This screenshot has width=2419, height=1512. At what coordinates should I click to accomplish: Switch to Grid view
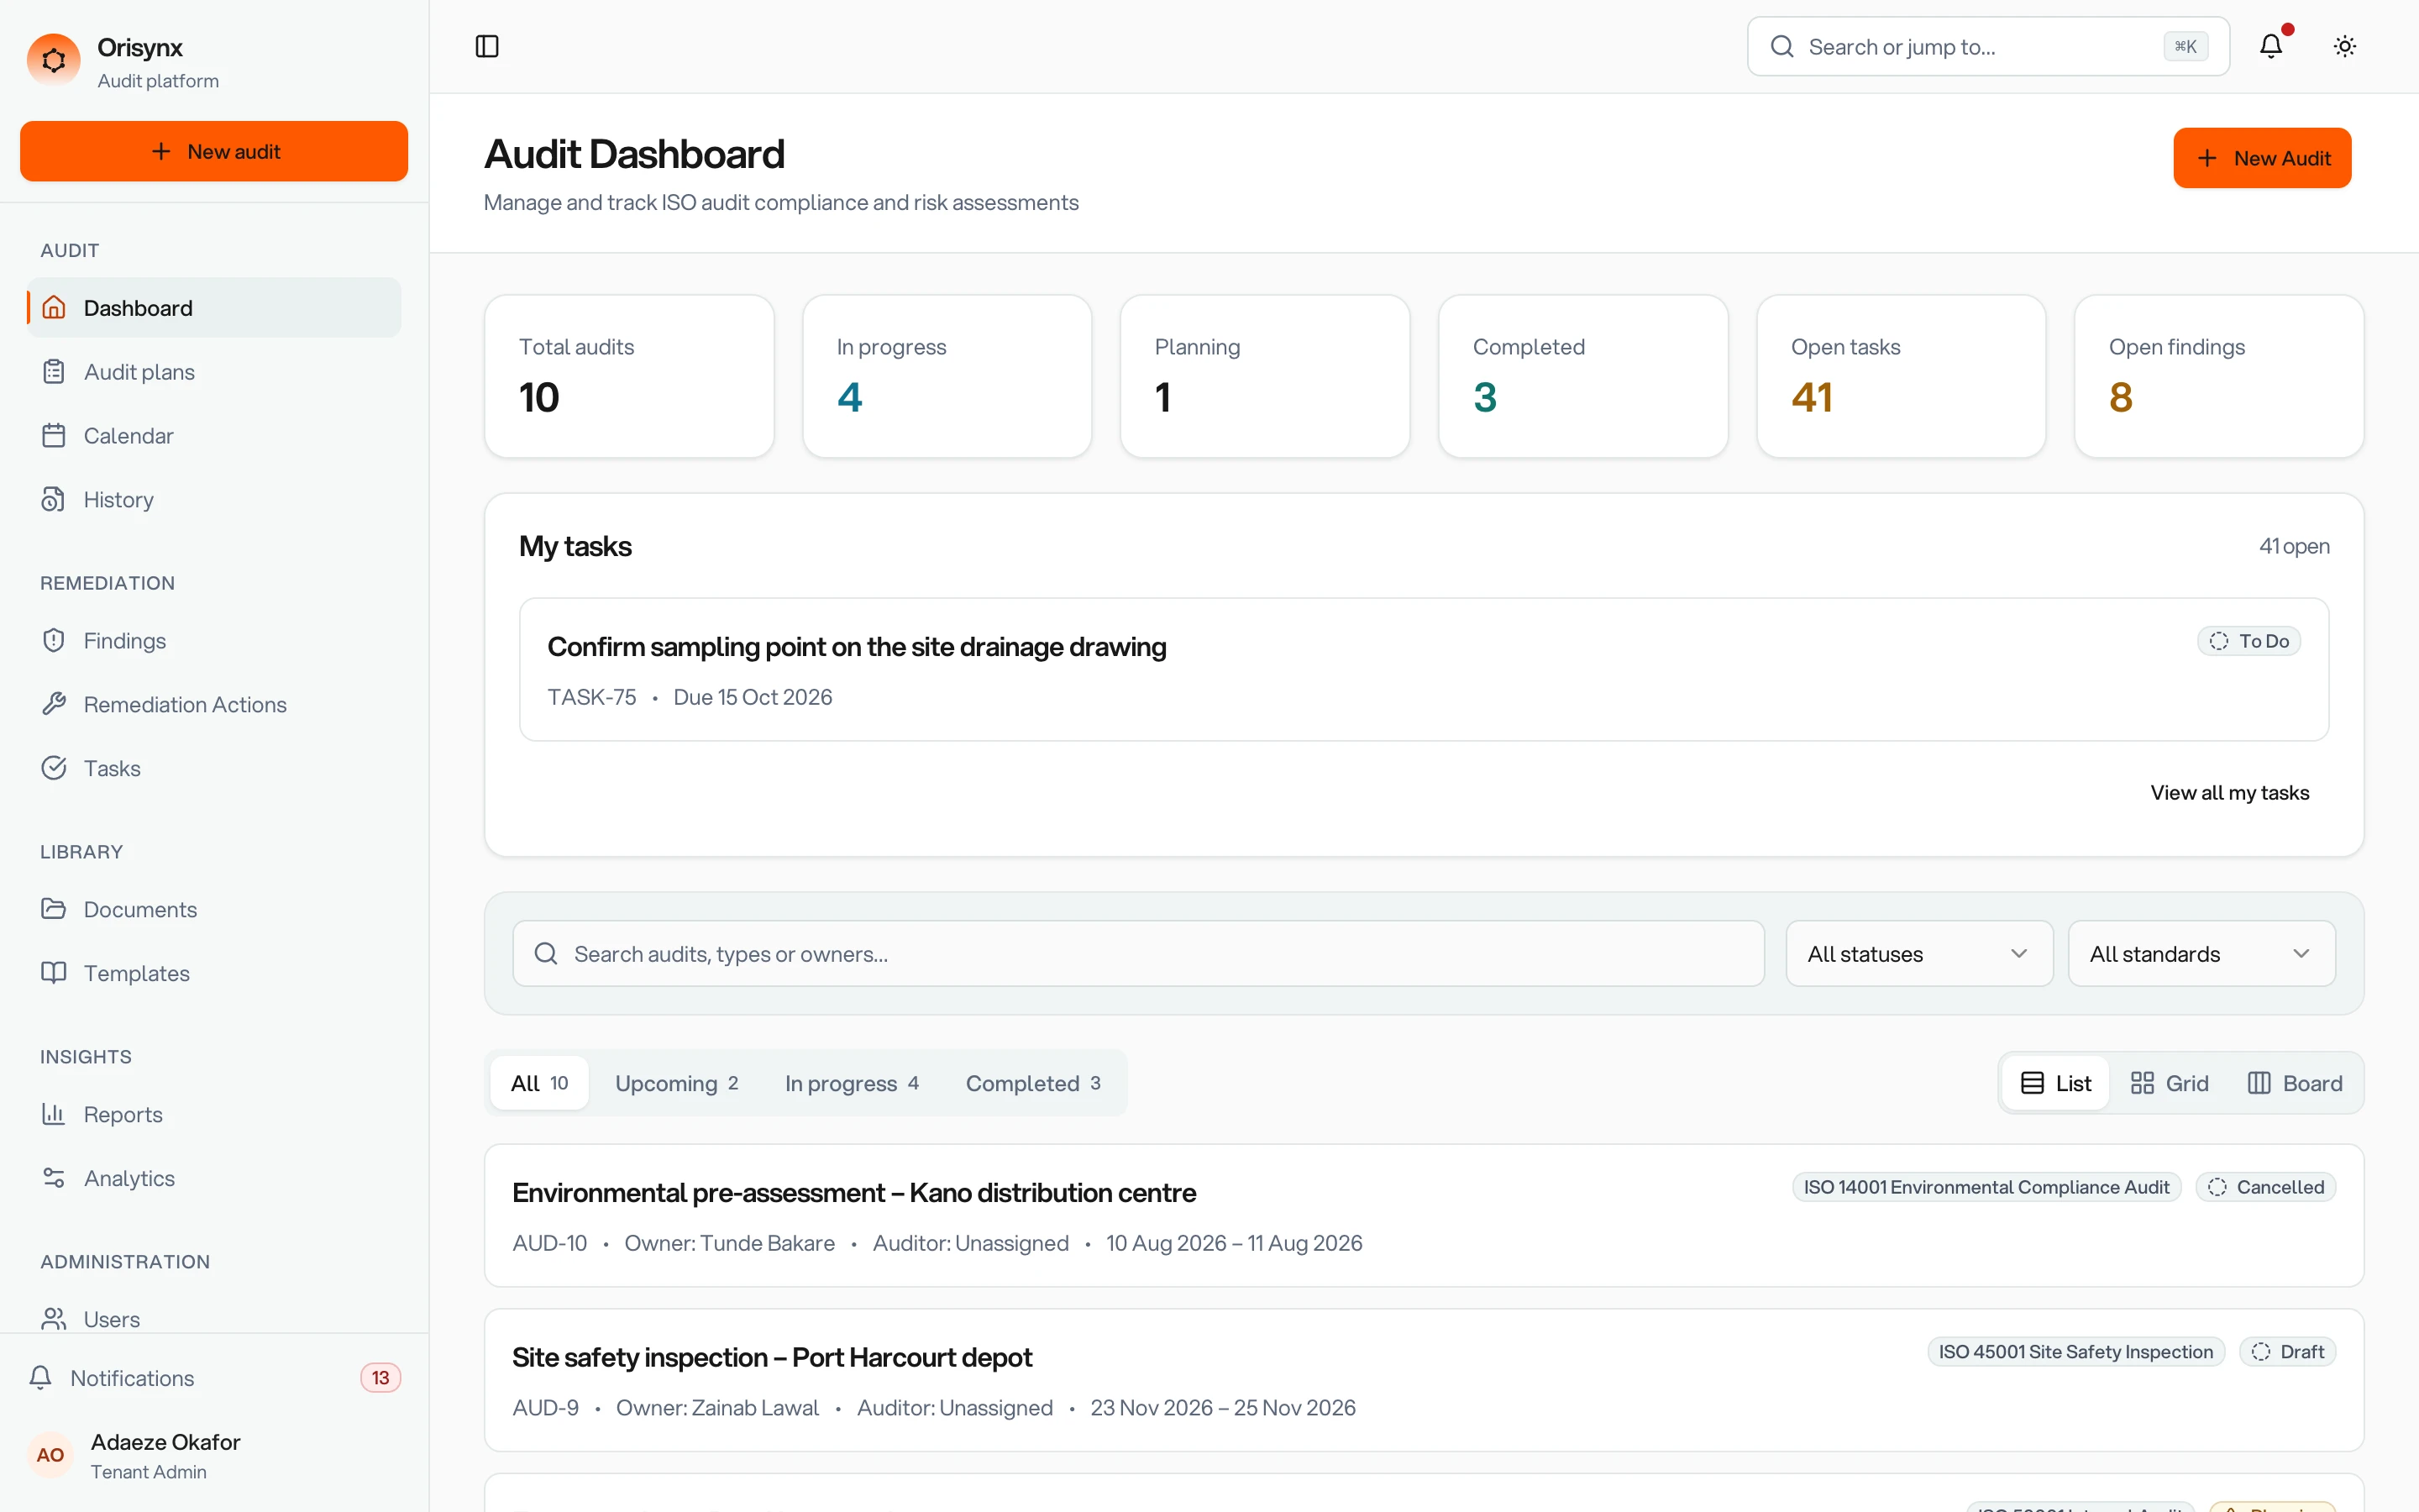point(2169,1083)
